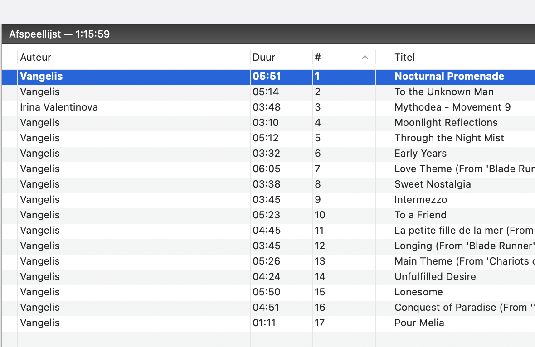The width and height of the screenshot is (535, 347).
Task: Click the duration 05:26 cell
Action: point(267,261)
